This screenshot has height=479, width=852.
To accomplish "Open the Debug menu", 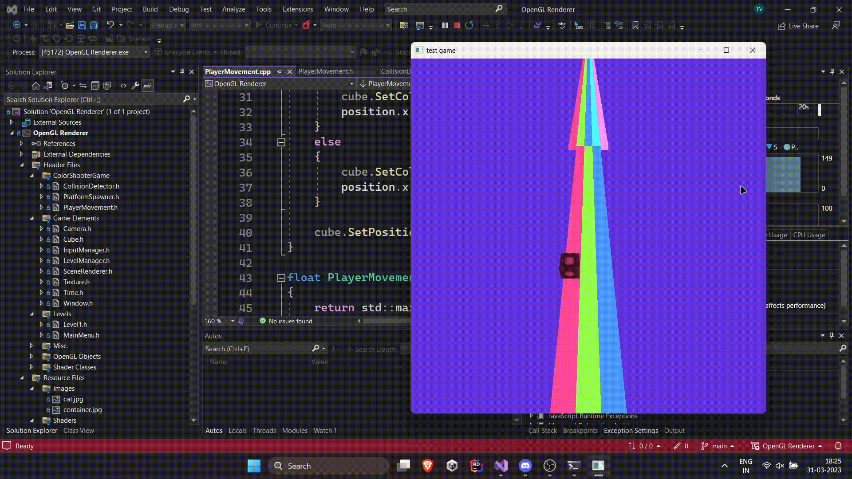I will (x=178, y=9).
